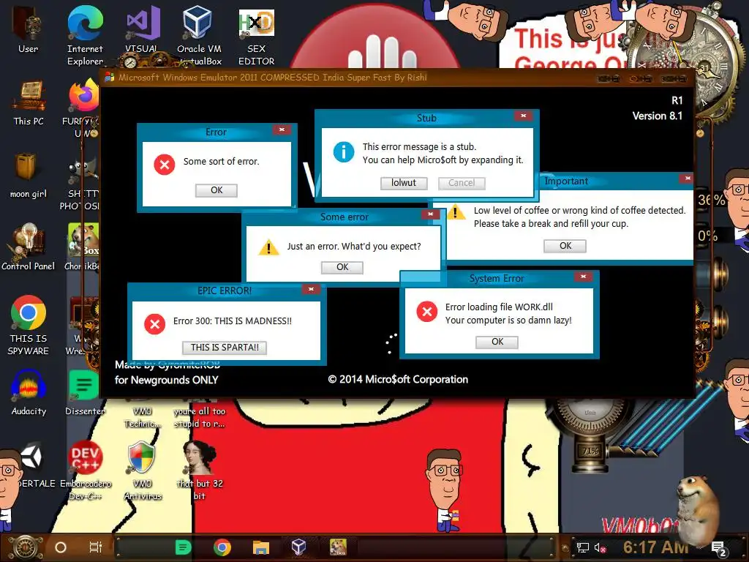This screenshot has width=749, height=562.
Task: Click the red X icon in Error dialog
Action: click(165, 165)
